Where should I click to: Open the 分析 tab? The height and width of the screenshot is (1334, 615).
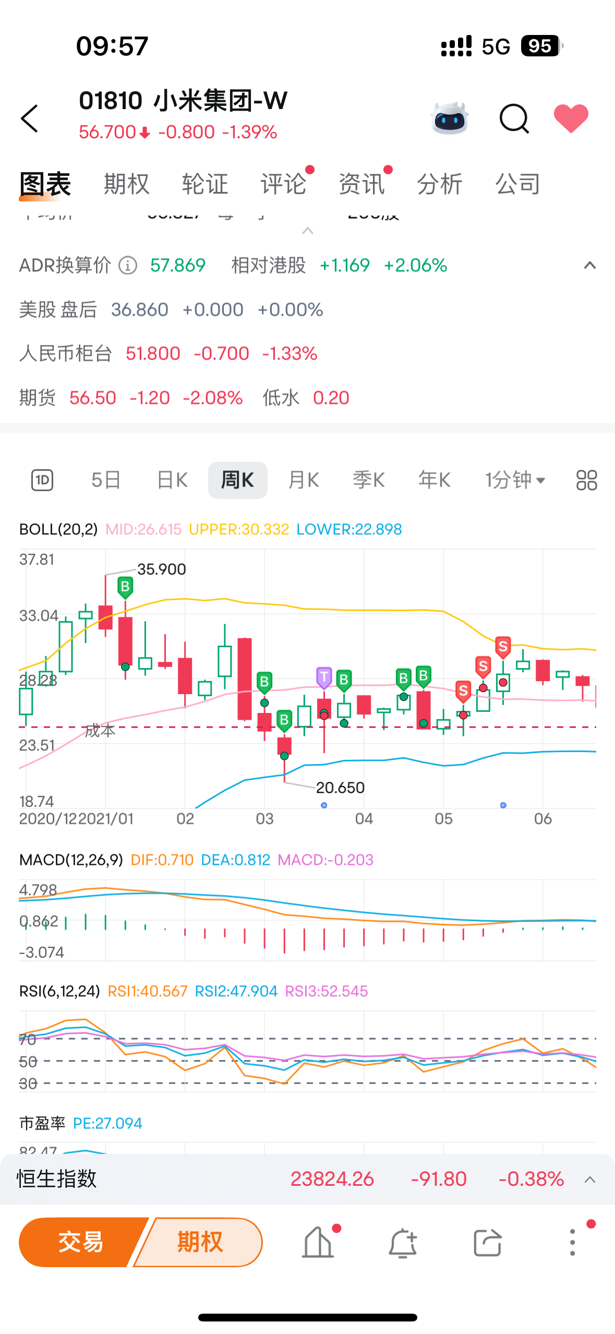(440, 184)
